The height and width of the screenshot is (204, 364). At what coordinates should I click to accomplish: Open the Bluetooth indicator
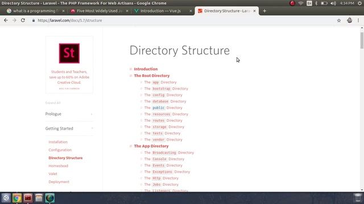(316, 3)
